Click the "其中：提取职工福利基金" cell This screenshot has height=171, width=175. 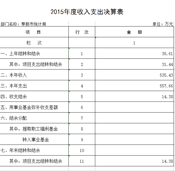(x=34, y=129)
